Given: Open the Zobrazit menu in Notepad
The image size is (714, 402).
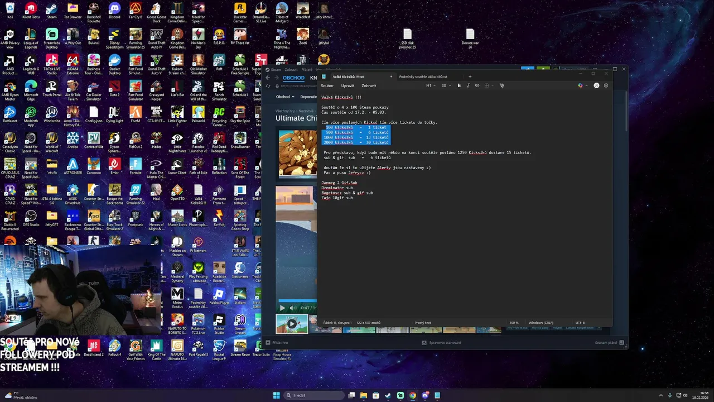Looking at the screenshot, I should point(369,86).
